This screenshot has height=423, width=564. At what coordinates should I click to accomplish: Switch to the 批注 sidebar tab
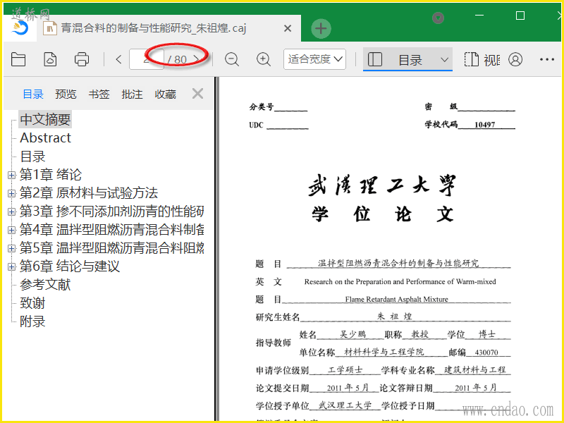point(132,94)
